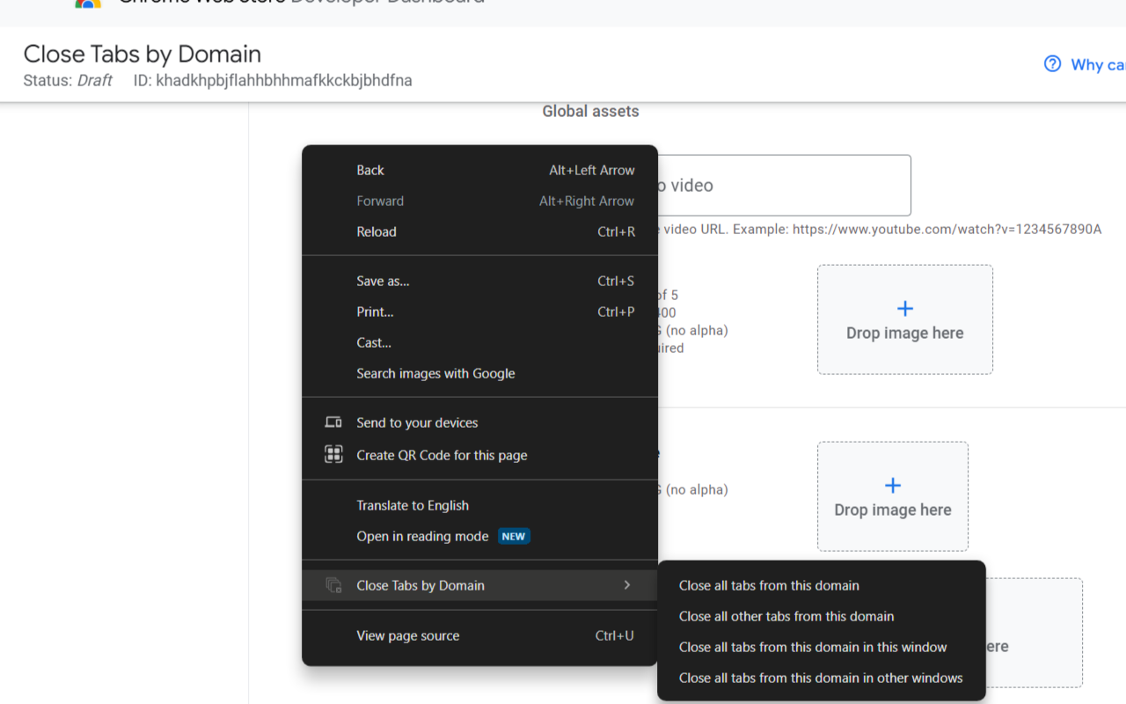The width and height of the screenshot is (1126, 704).
Task: Choose Close all tabs from this domain
Action: tap(822, 585)
